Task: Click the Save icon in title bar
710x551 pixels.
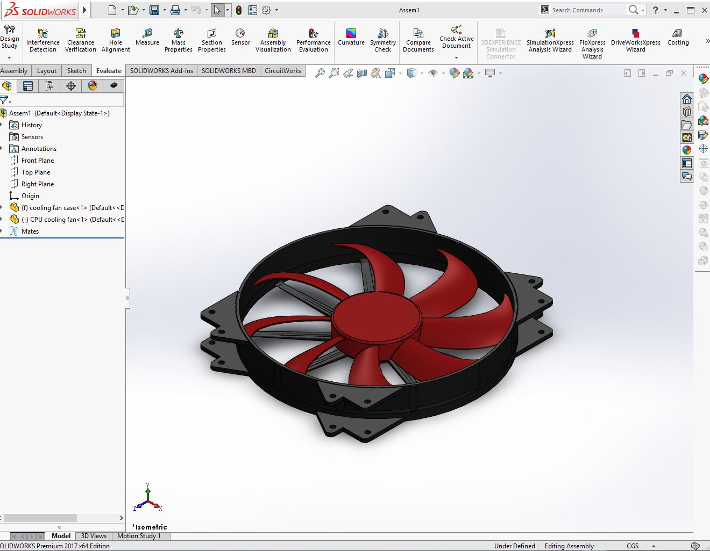Action: 154,10
